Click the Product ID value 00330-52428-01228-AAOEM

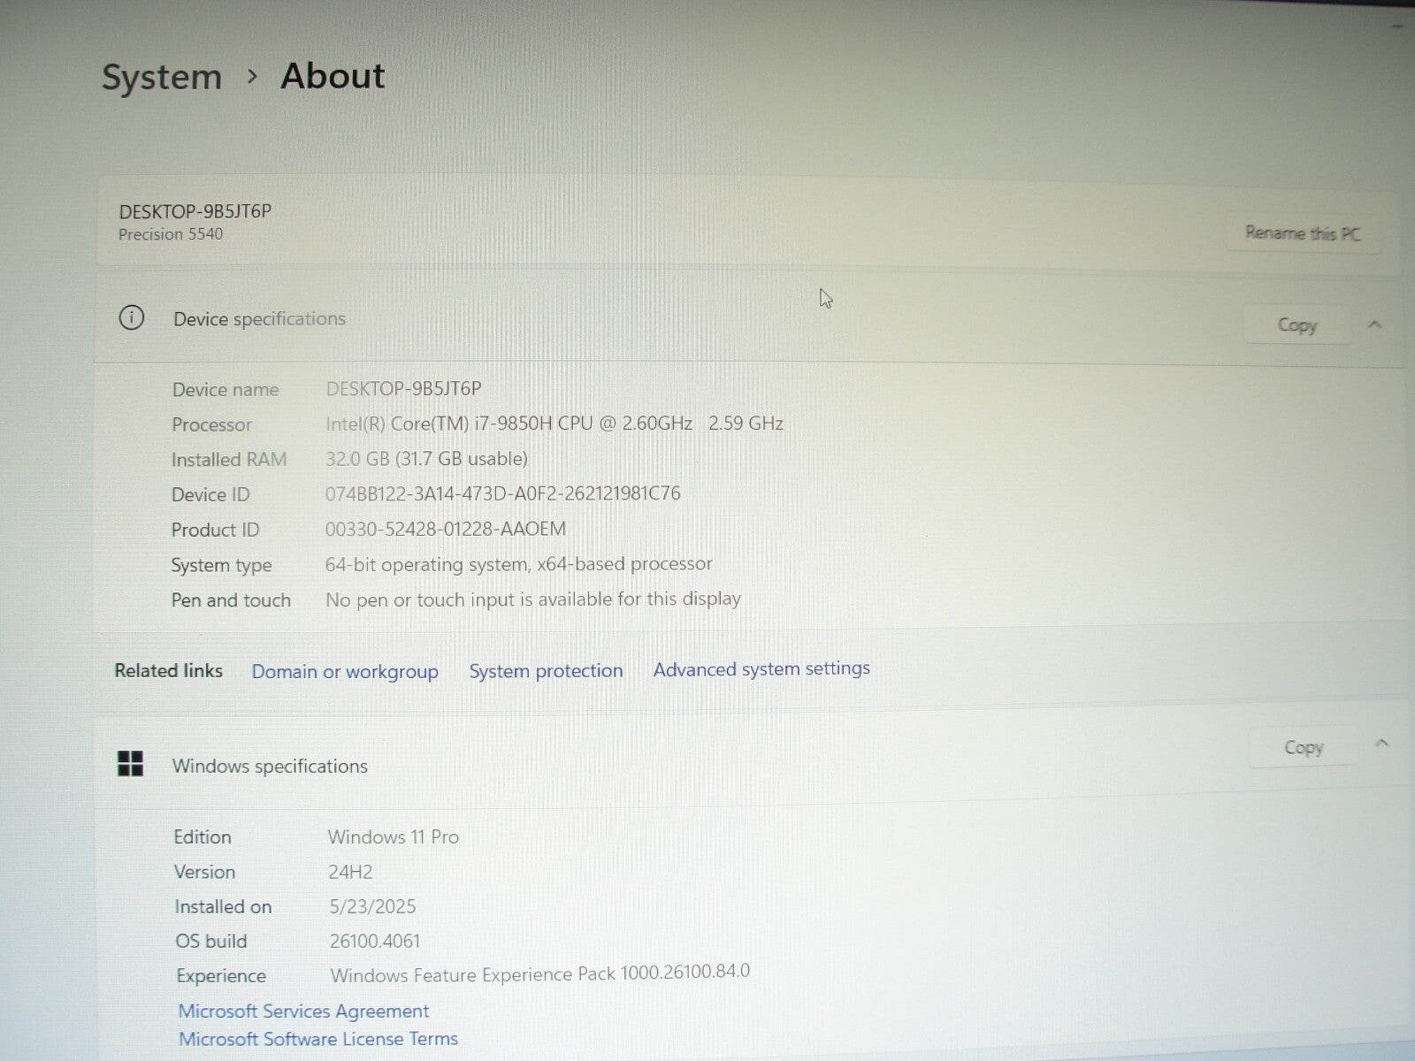pos(445,529)
